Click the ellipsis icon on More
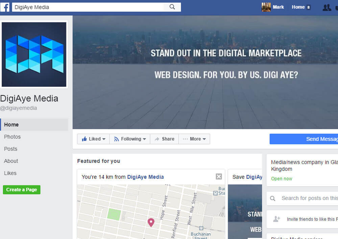Screen dimensions: 338x239 coord(185,139)
